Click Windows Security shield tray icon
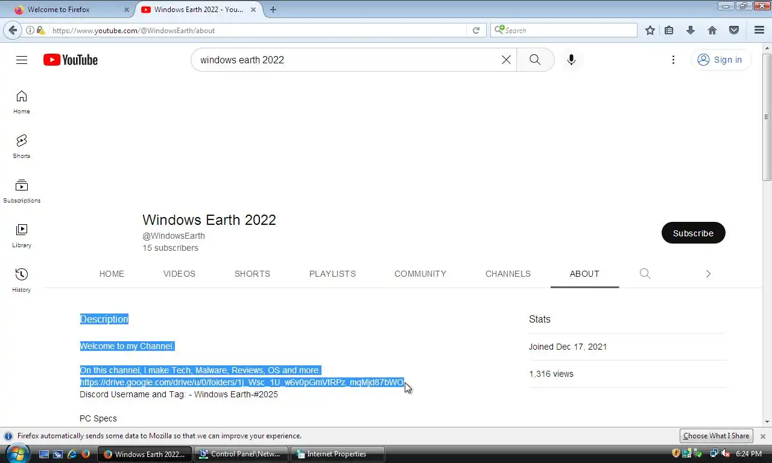 click(676, 453)
